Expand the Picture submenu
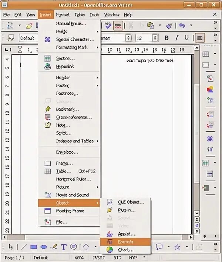 click(69, 187)
